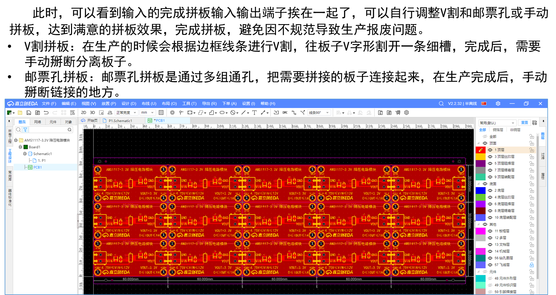Toggle the lock on 57 飞线层
Viewport: 556px width, 295px height.
[x=532, y=265]
